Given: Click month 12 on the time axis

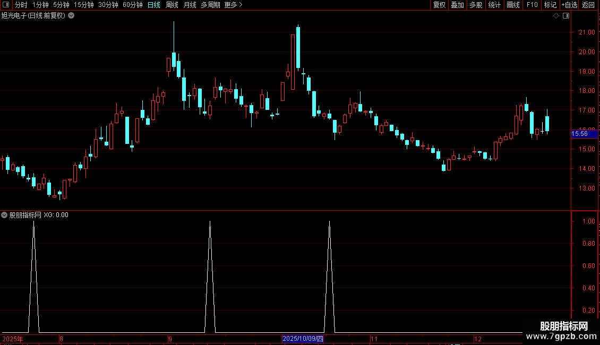Looking at the screenshot, I should 477,339.
